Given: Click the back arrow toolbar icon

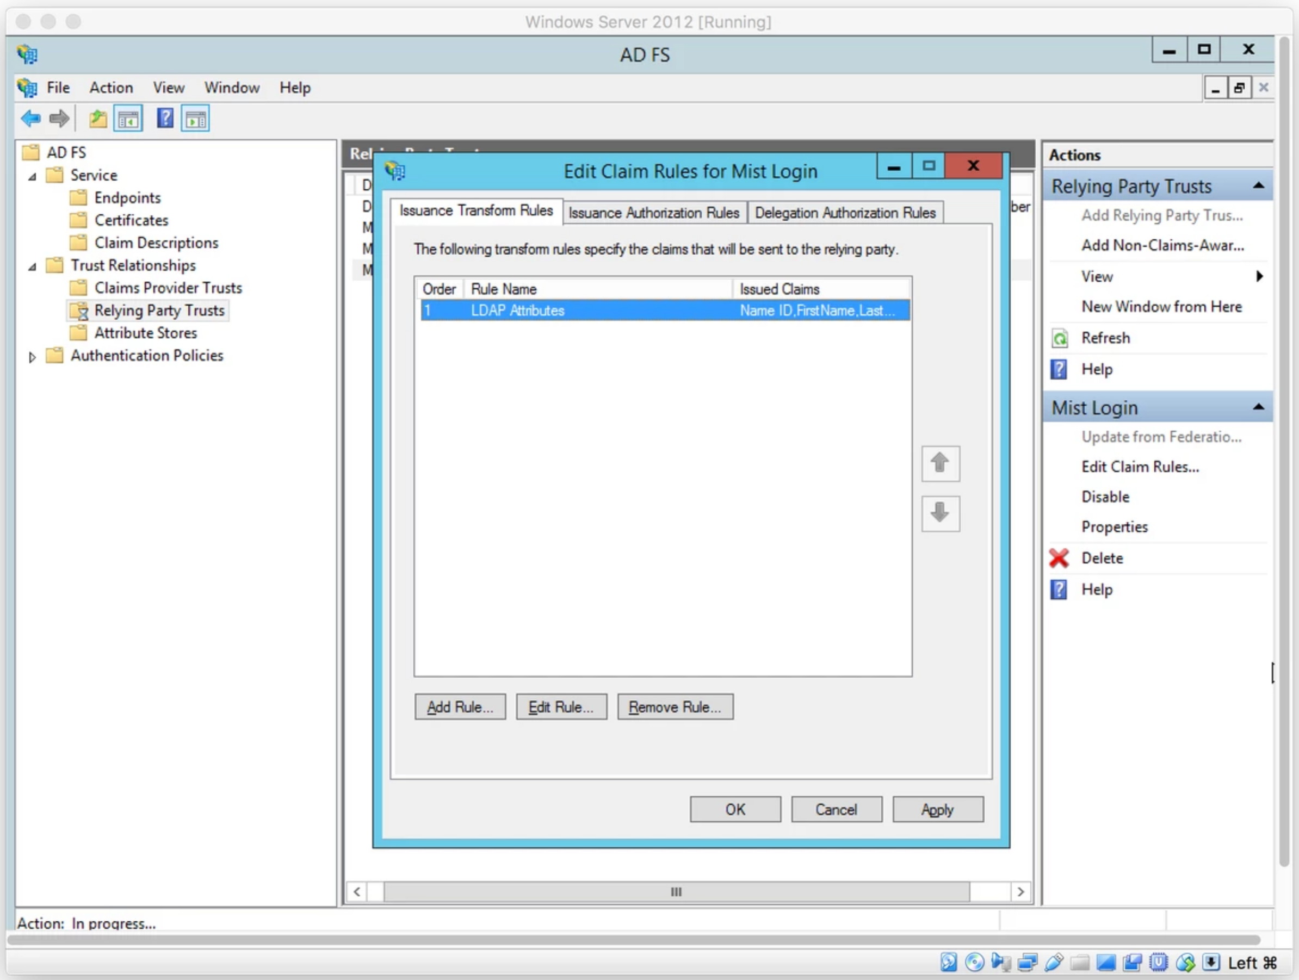Looking at the screenshot, I should click(x=30, y=119).
